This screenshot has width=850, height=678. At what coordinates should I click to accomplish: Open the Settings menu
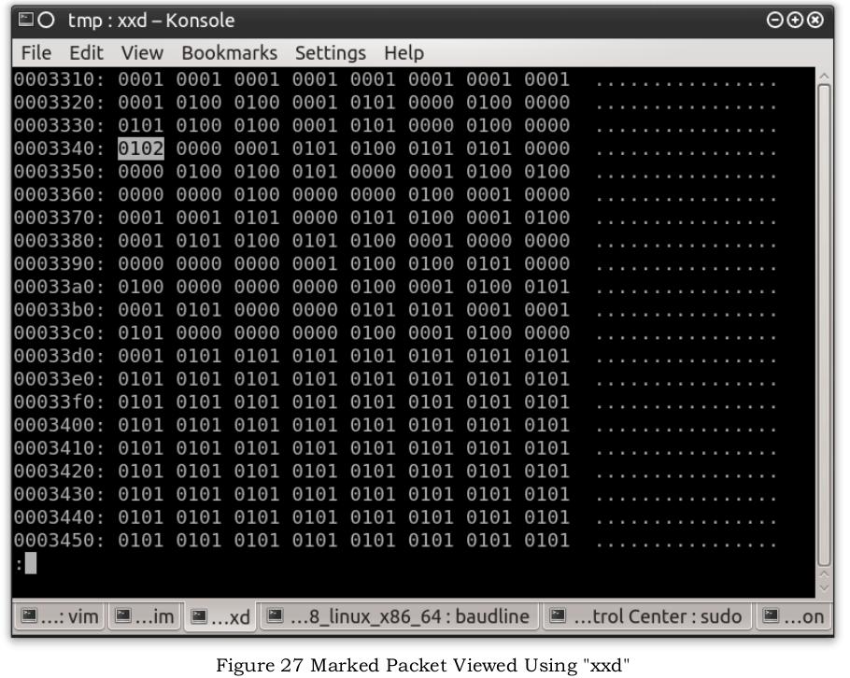coord(330,53)
